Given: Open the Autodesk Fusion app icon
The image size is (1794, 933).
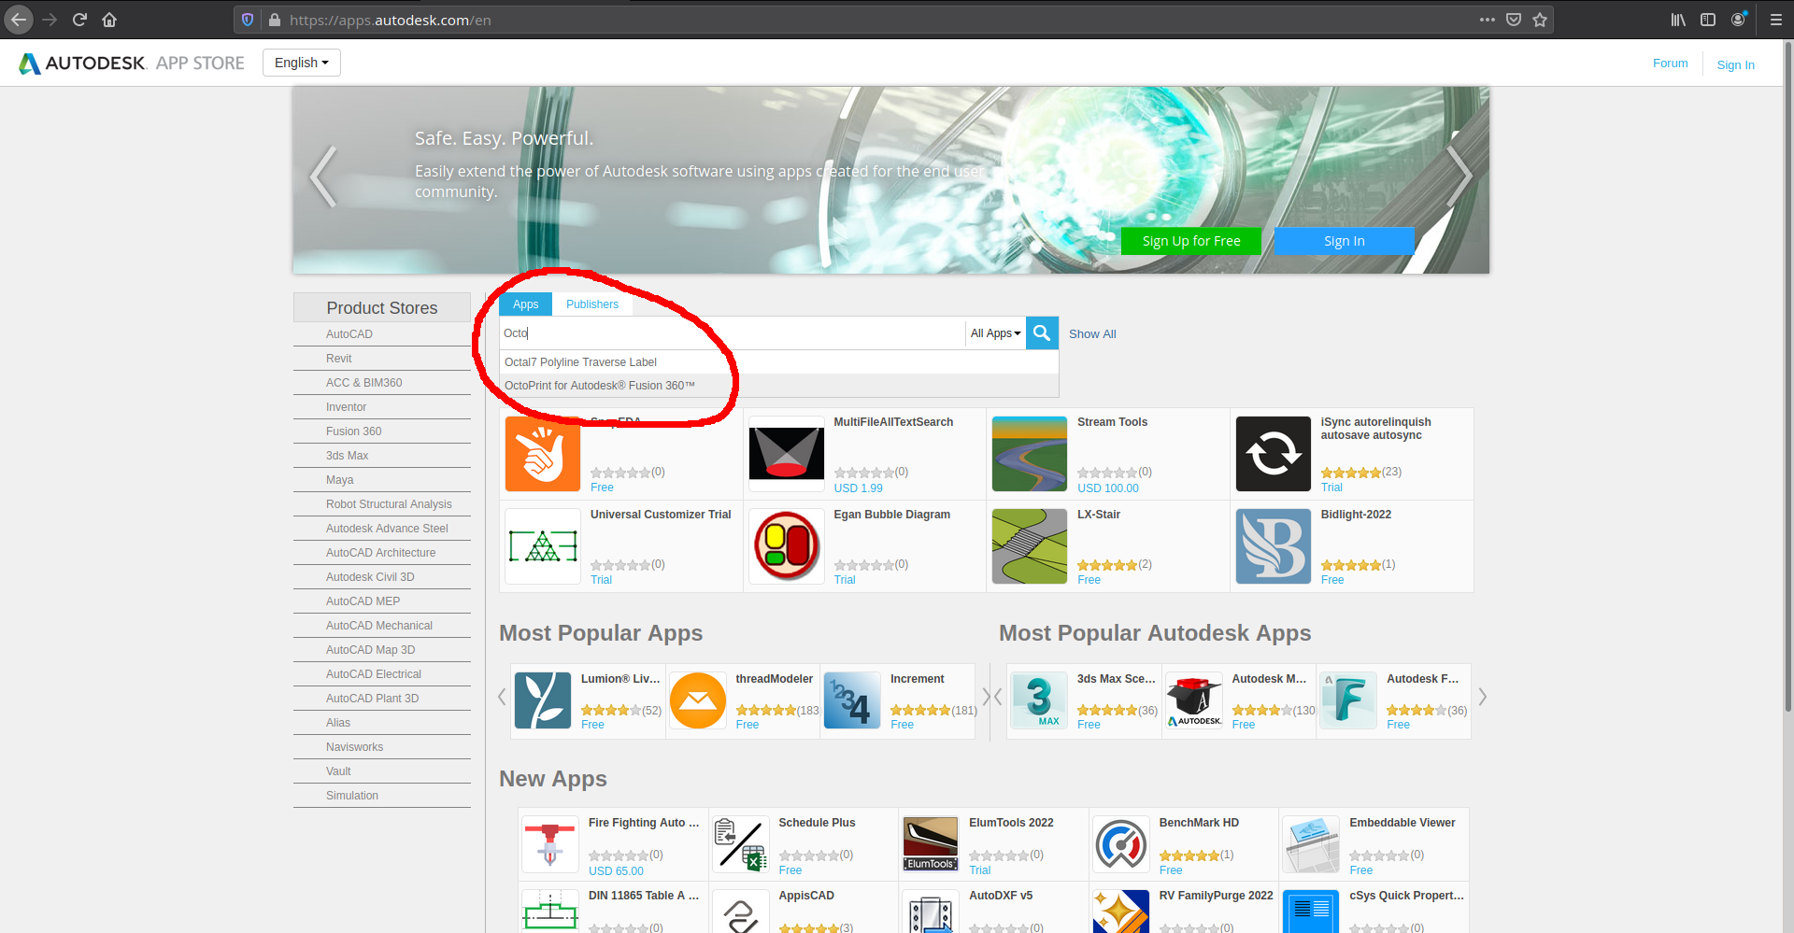Looking at the screenshot, I should 1348,700.
